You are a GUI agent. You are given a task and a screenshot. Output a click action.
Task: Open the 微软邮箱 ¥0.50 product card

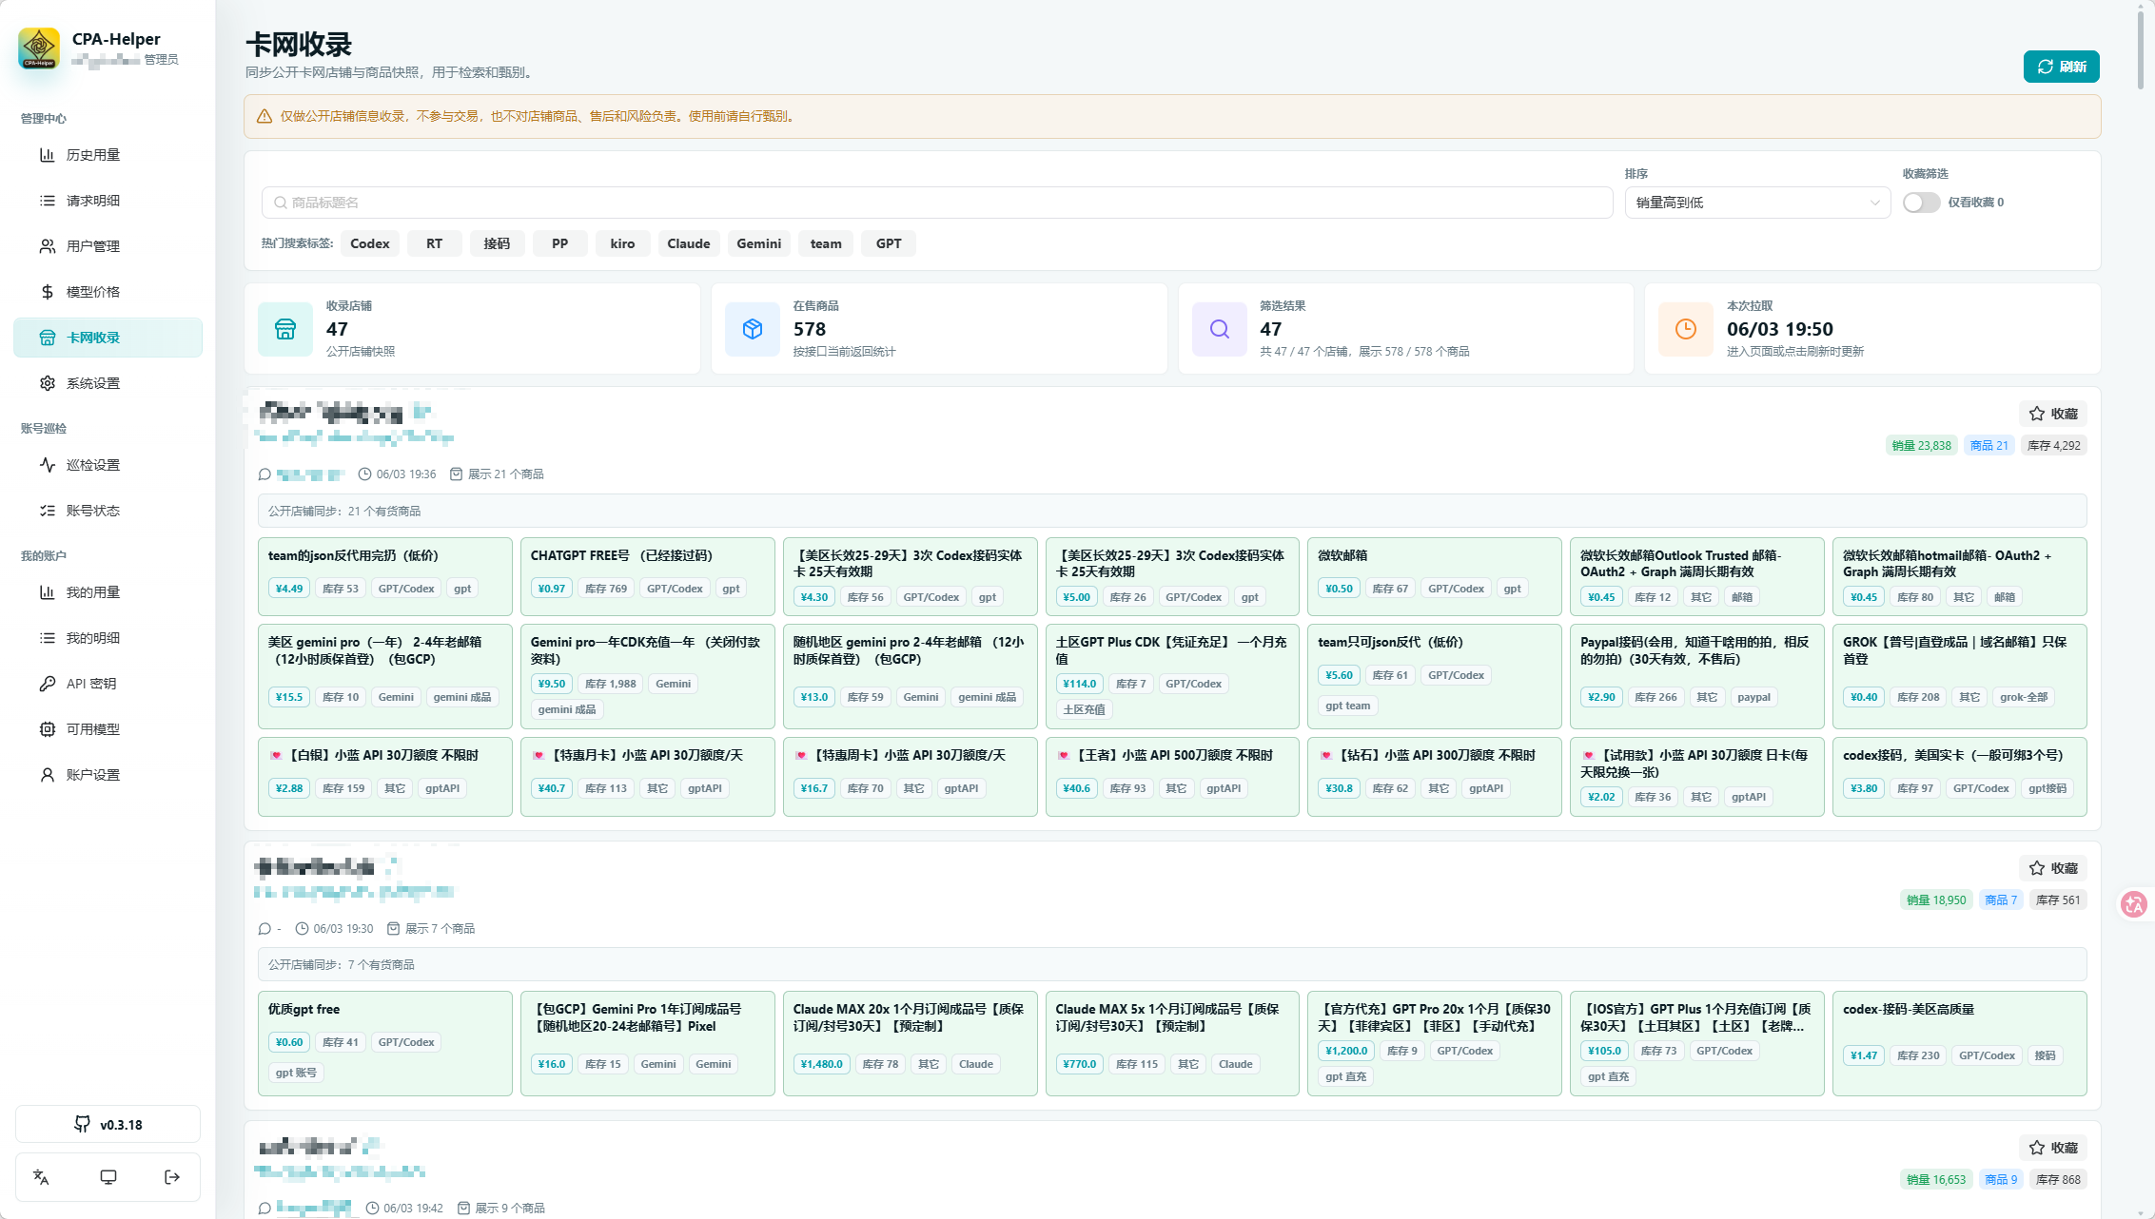[1434, 576]
